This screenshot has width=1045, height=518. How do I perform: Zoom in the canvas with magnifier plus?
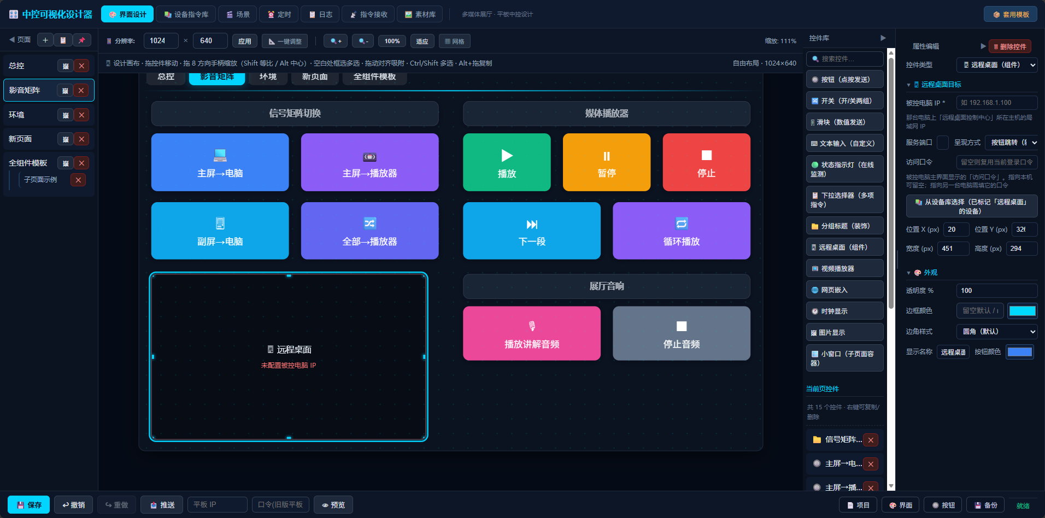point(336,41)
